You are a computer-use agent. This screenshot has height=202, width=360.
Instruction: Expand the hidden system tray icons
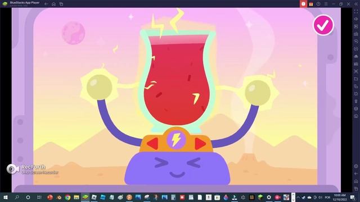pyautogui.click(x=298, y=197)
